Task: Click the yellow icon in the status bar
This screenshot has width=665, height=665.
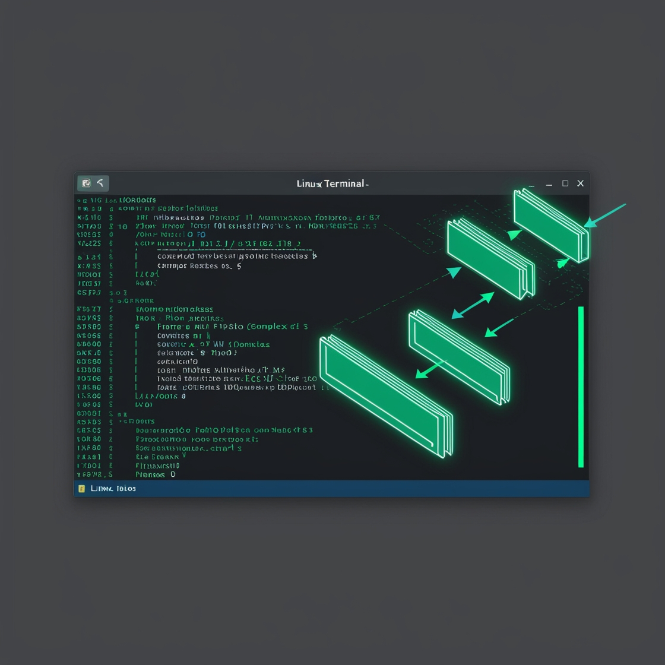Action: 81,489
